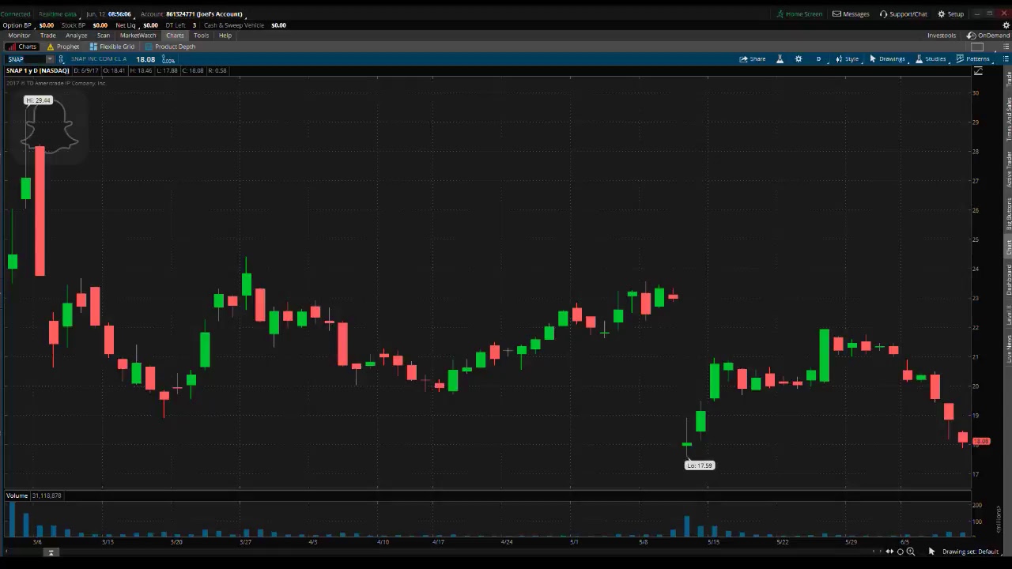Open the Charts sub-tab

[21, 47]
